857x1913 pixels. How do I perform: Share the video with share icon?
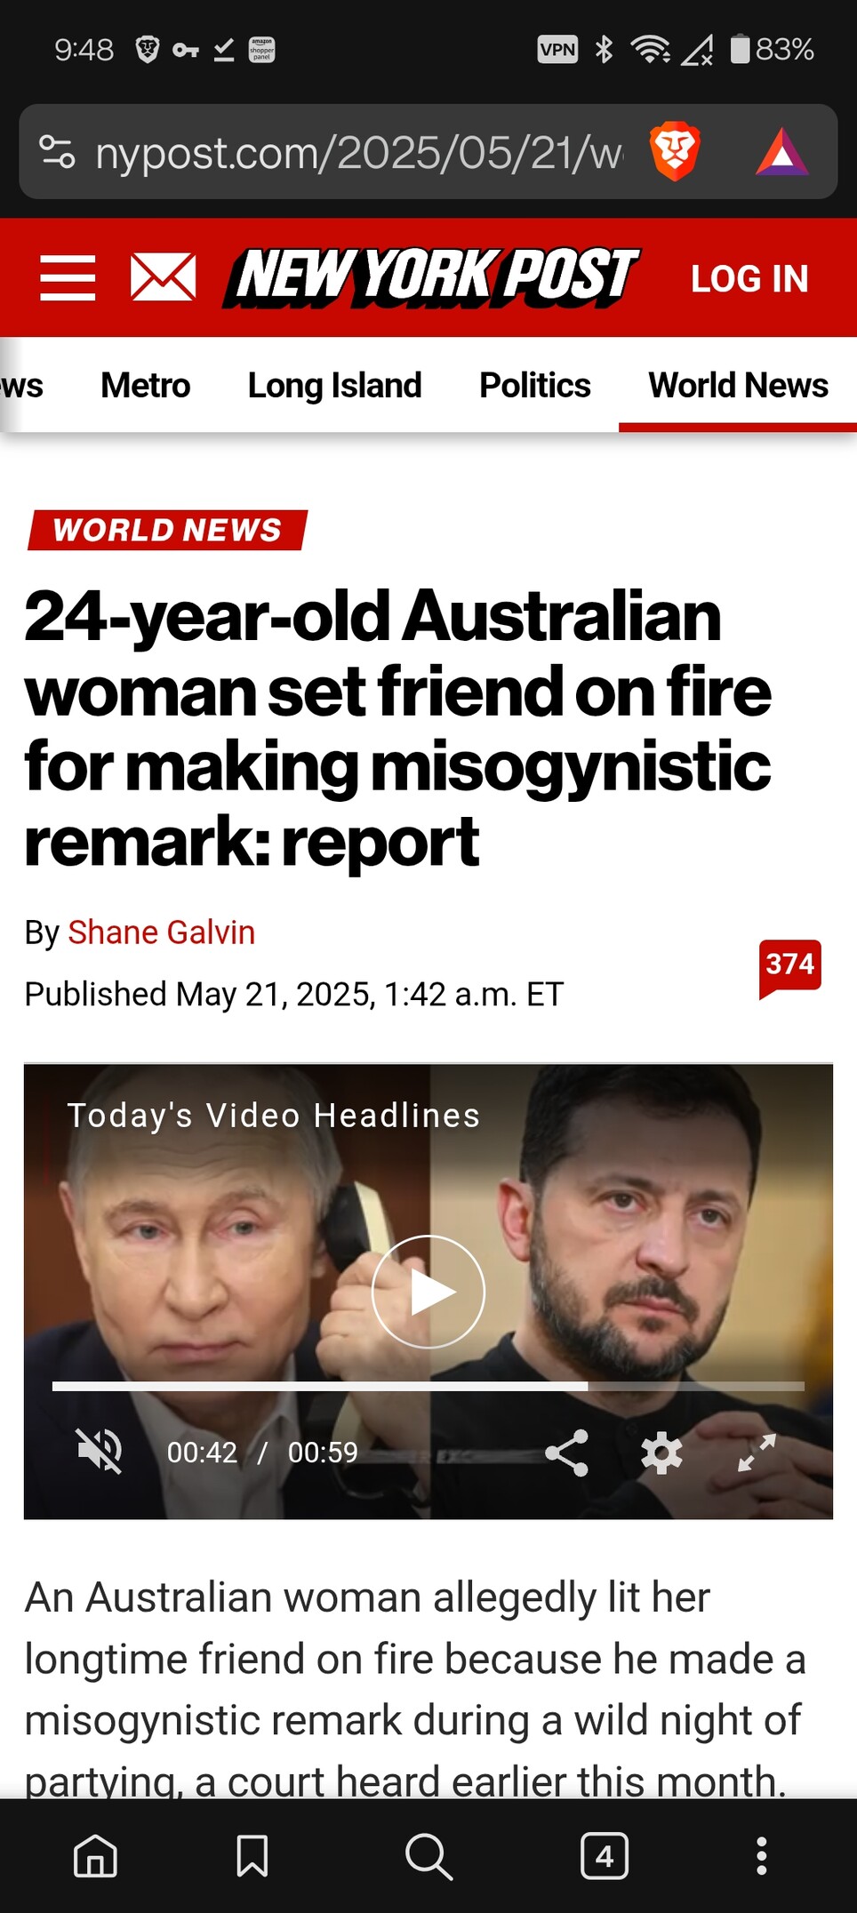(566, 1453)
